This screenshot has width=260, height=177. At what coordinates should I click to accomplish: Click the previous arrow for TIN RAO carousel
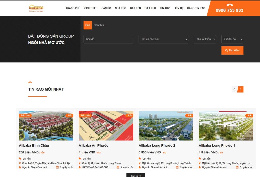click(x=234, y=89)
